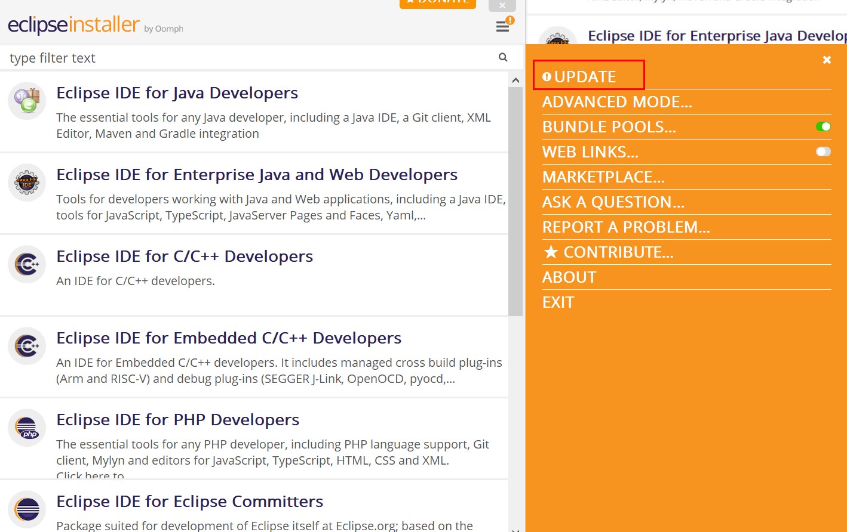Screen dimensions: 847x532
Task: Toggle the Bundle Pools switch off
Action: 823,126
